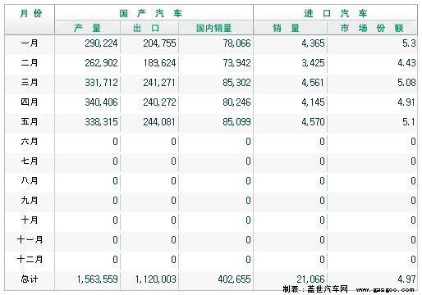422x295 pixels.
Task: Click the May market share 5.1
Action: coord(409,122)
